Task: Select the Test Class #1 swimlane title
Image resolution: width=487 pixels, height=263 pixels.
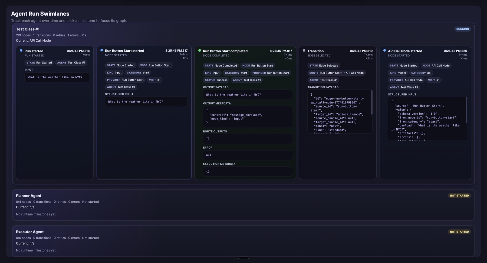Action: pyautogui.click(x=28, y=29)
